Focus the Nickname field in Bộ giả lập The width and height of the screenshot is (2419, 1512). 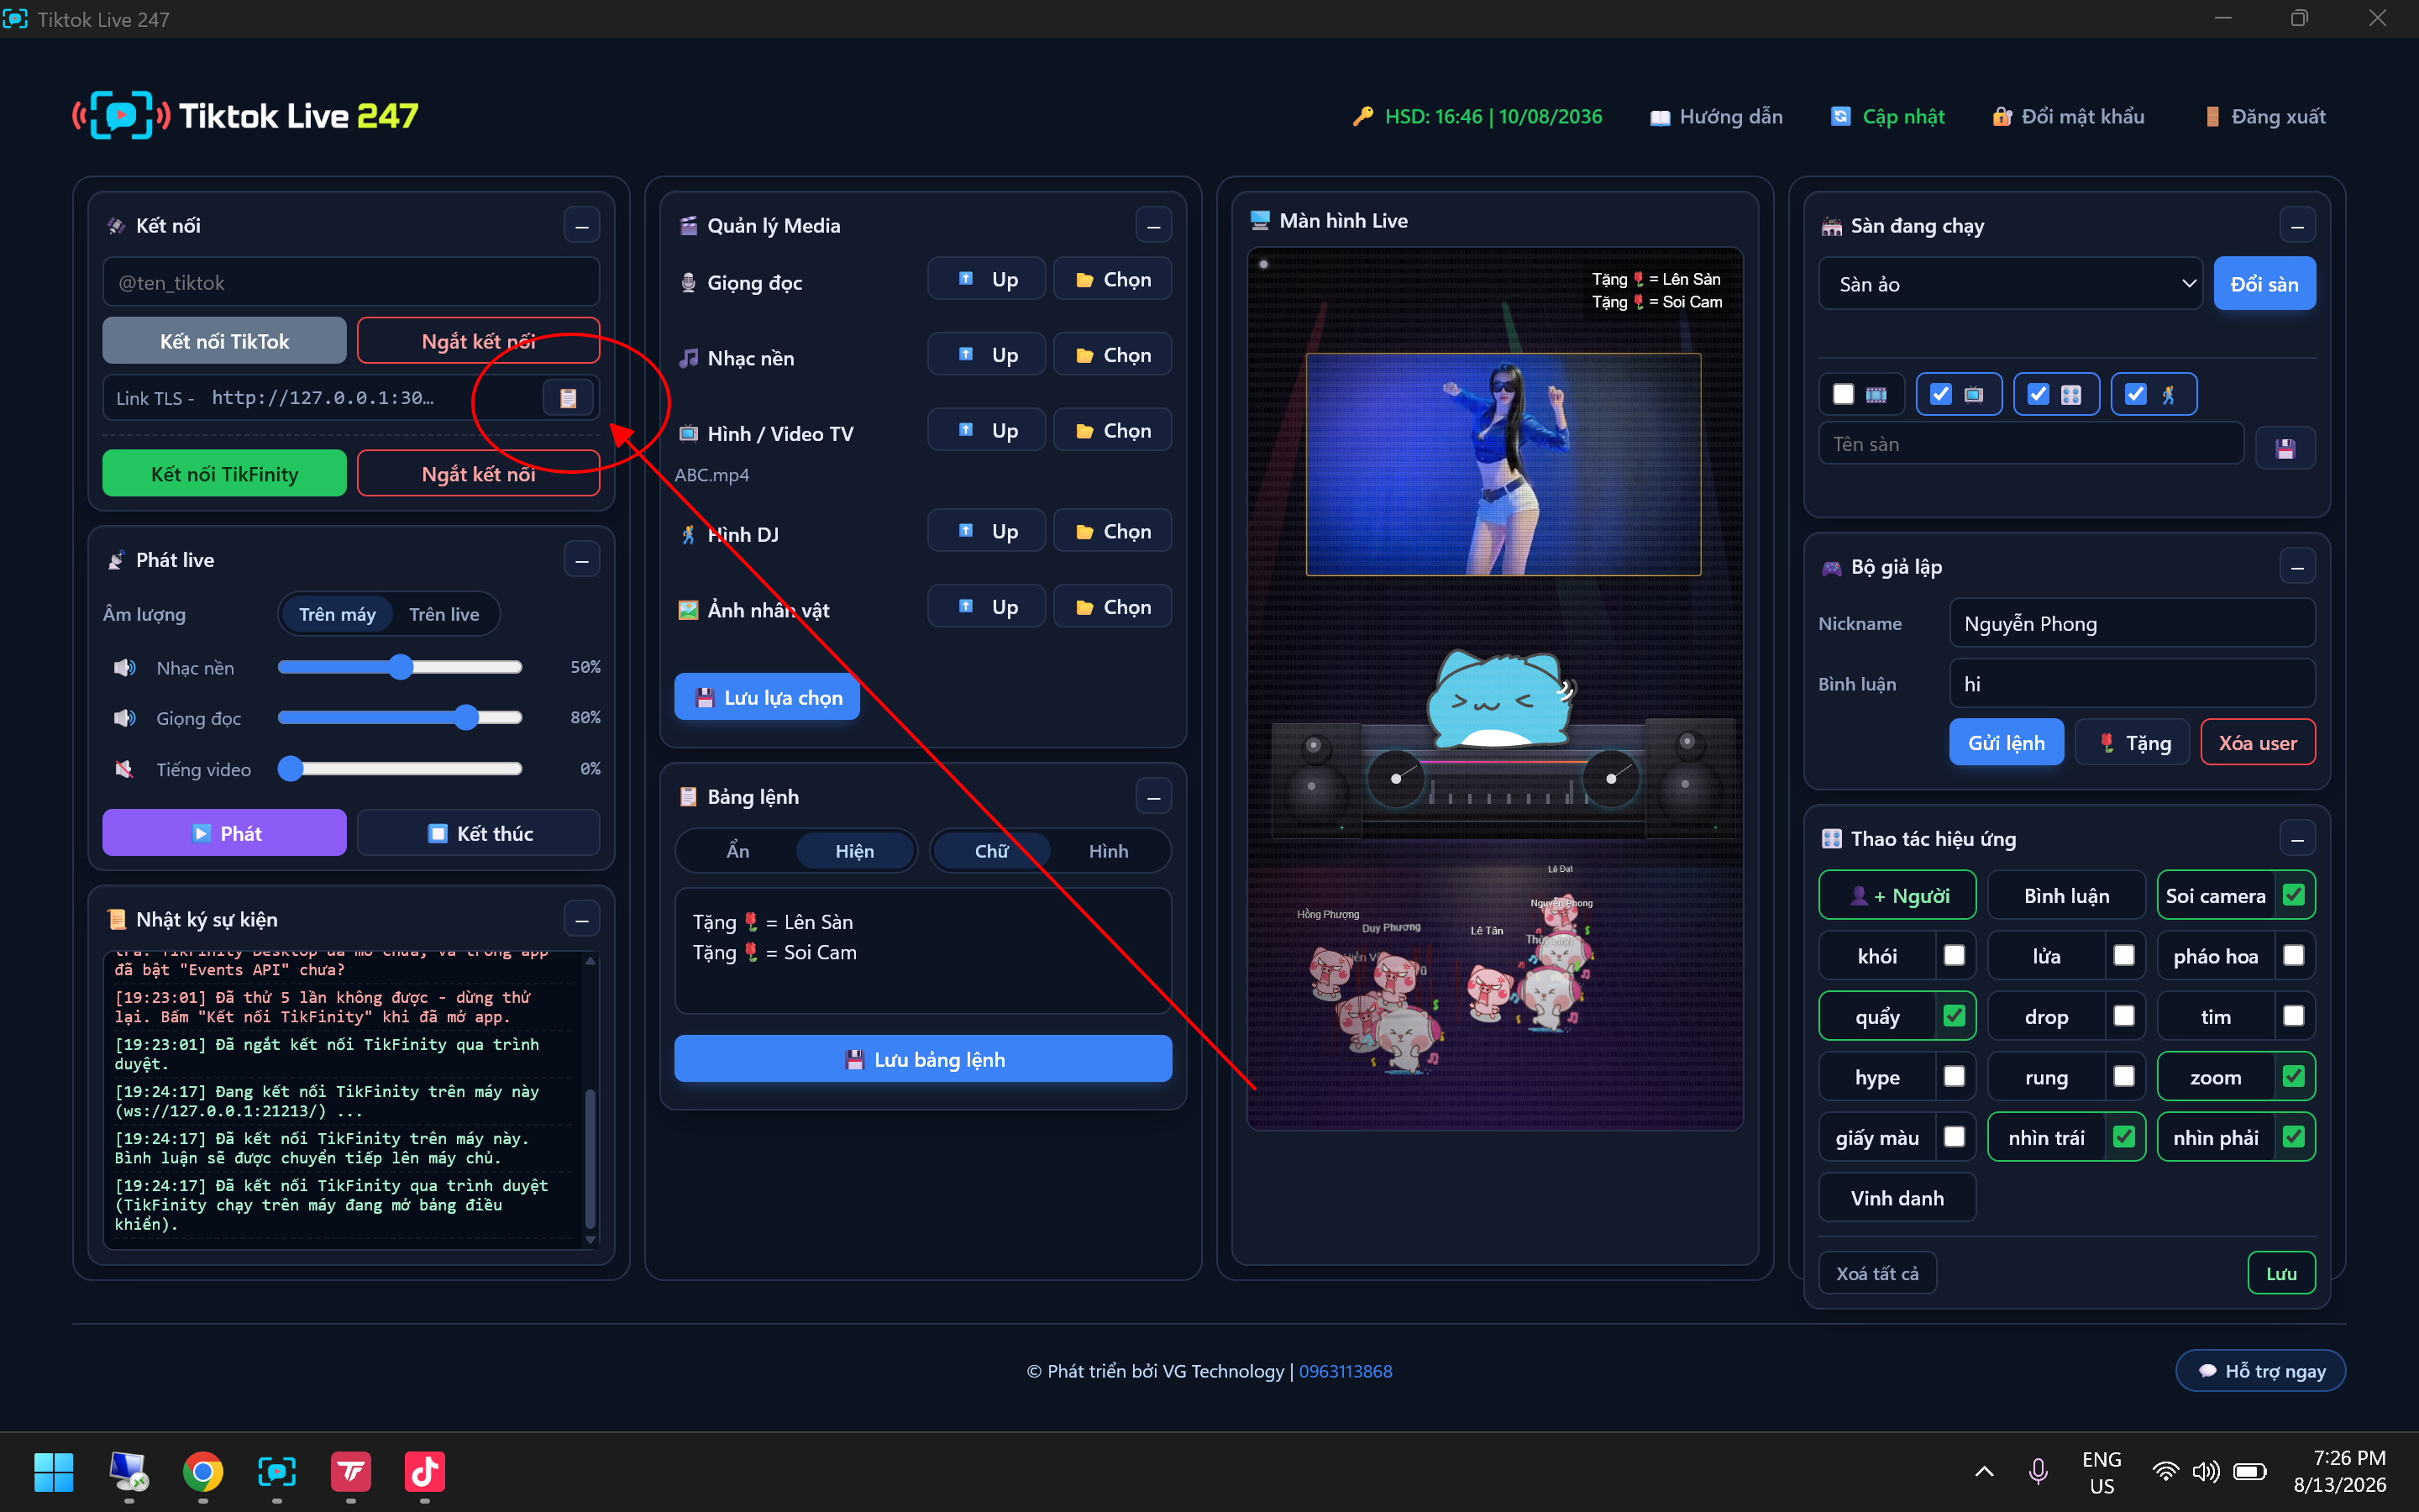click(2132, 623)
